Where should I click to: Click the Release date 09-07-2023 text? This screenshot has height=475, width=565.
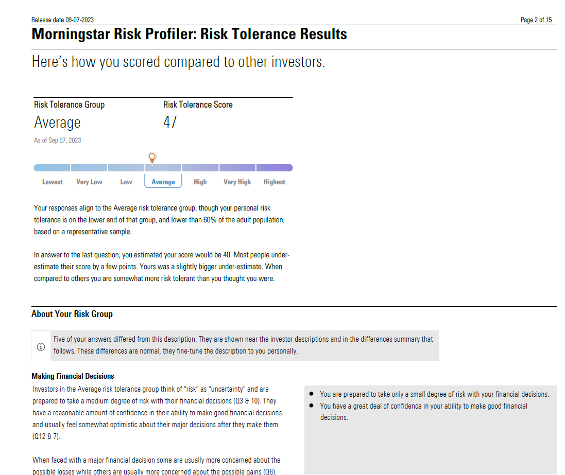pos(62,20)
